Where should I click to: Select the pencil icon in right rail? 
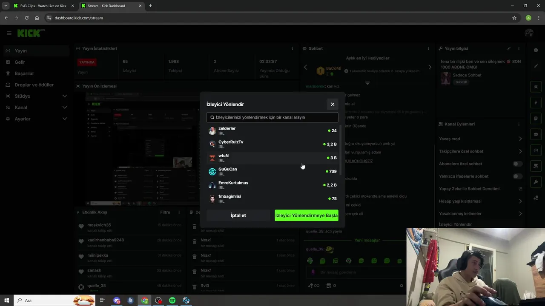pyautogui.click(x=536, y=66)
